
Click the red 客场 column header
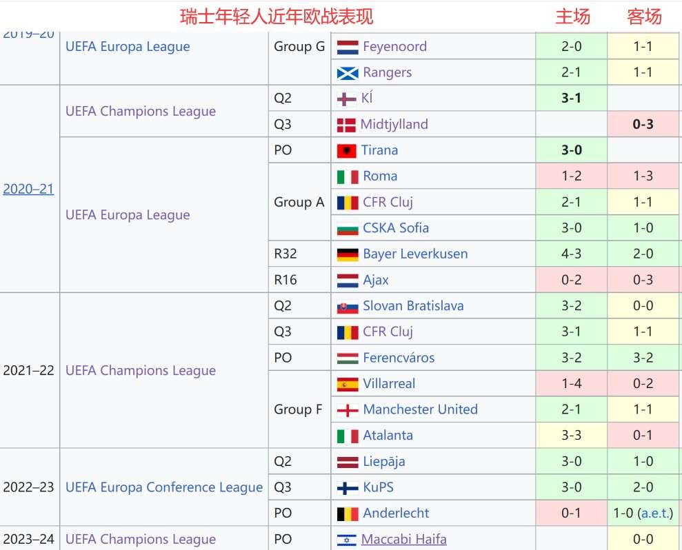pyautogui.click(x=644, y=17)
